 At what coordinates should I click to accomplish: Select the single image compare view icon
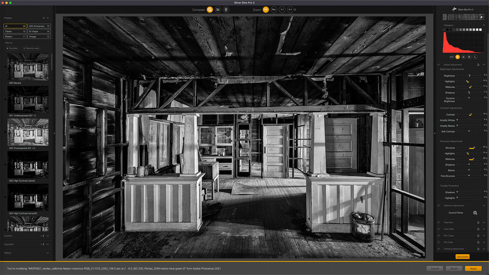click(x=210, y=10)
